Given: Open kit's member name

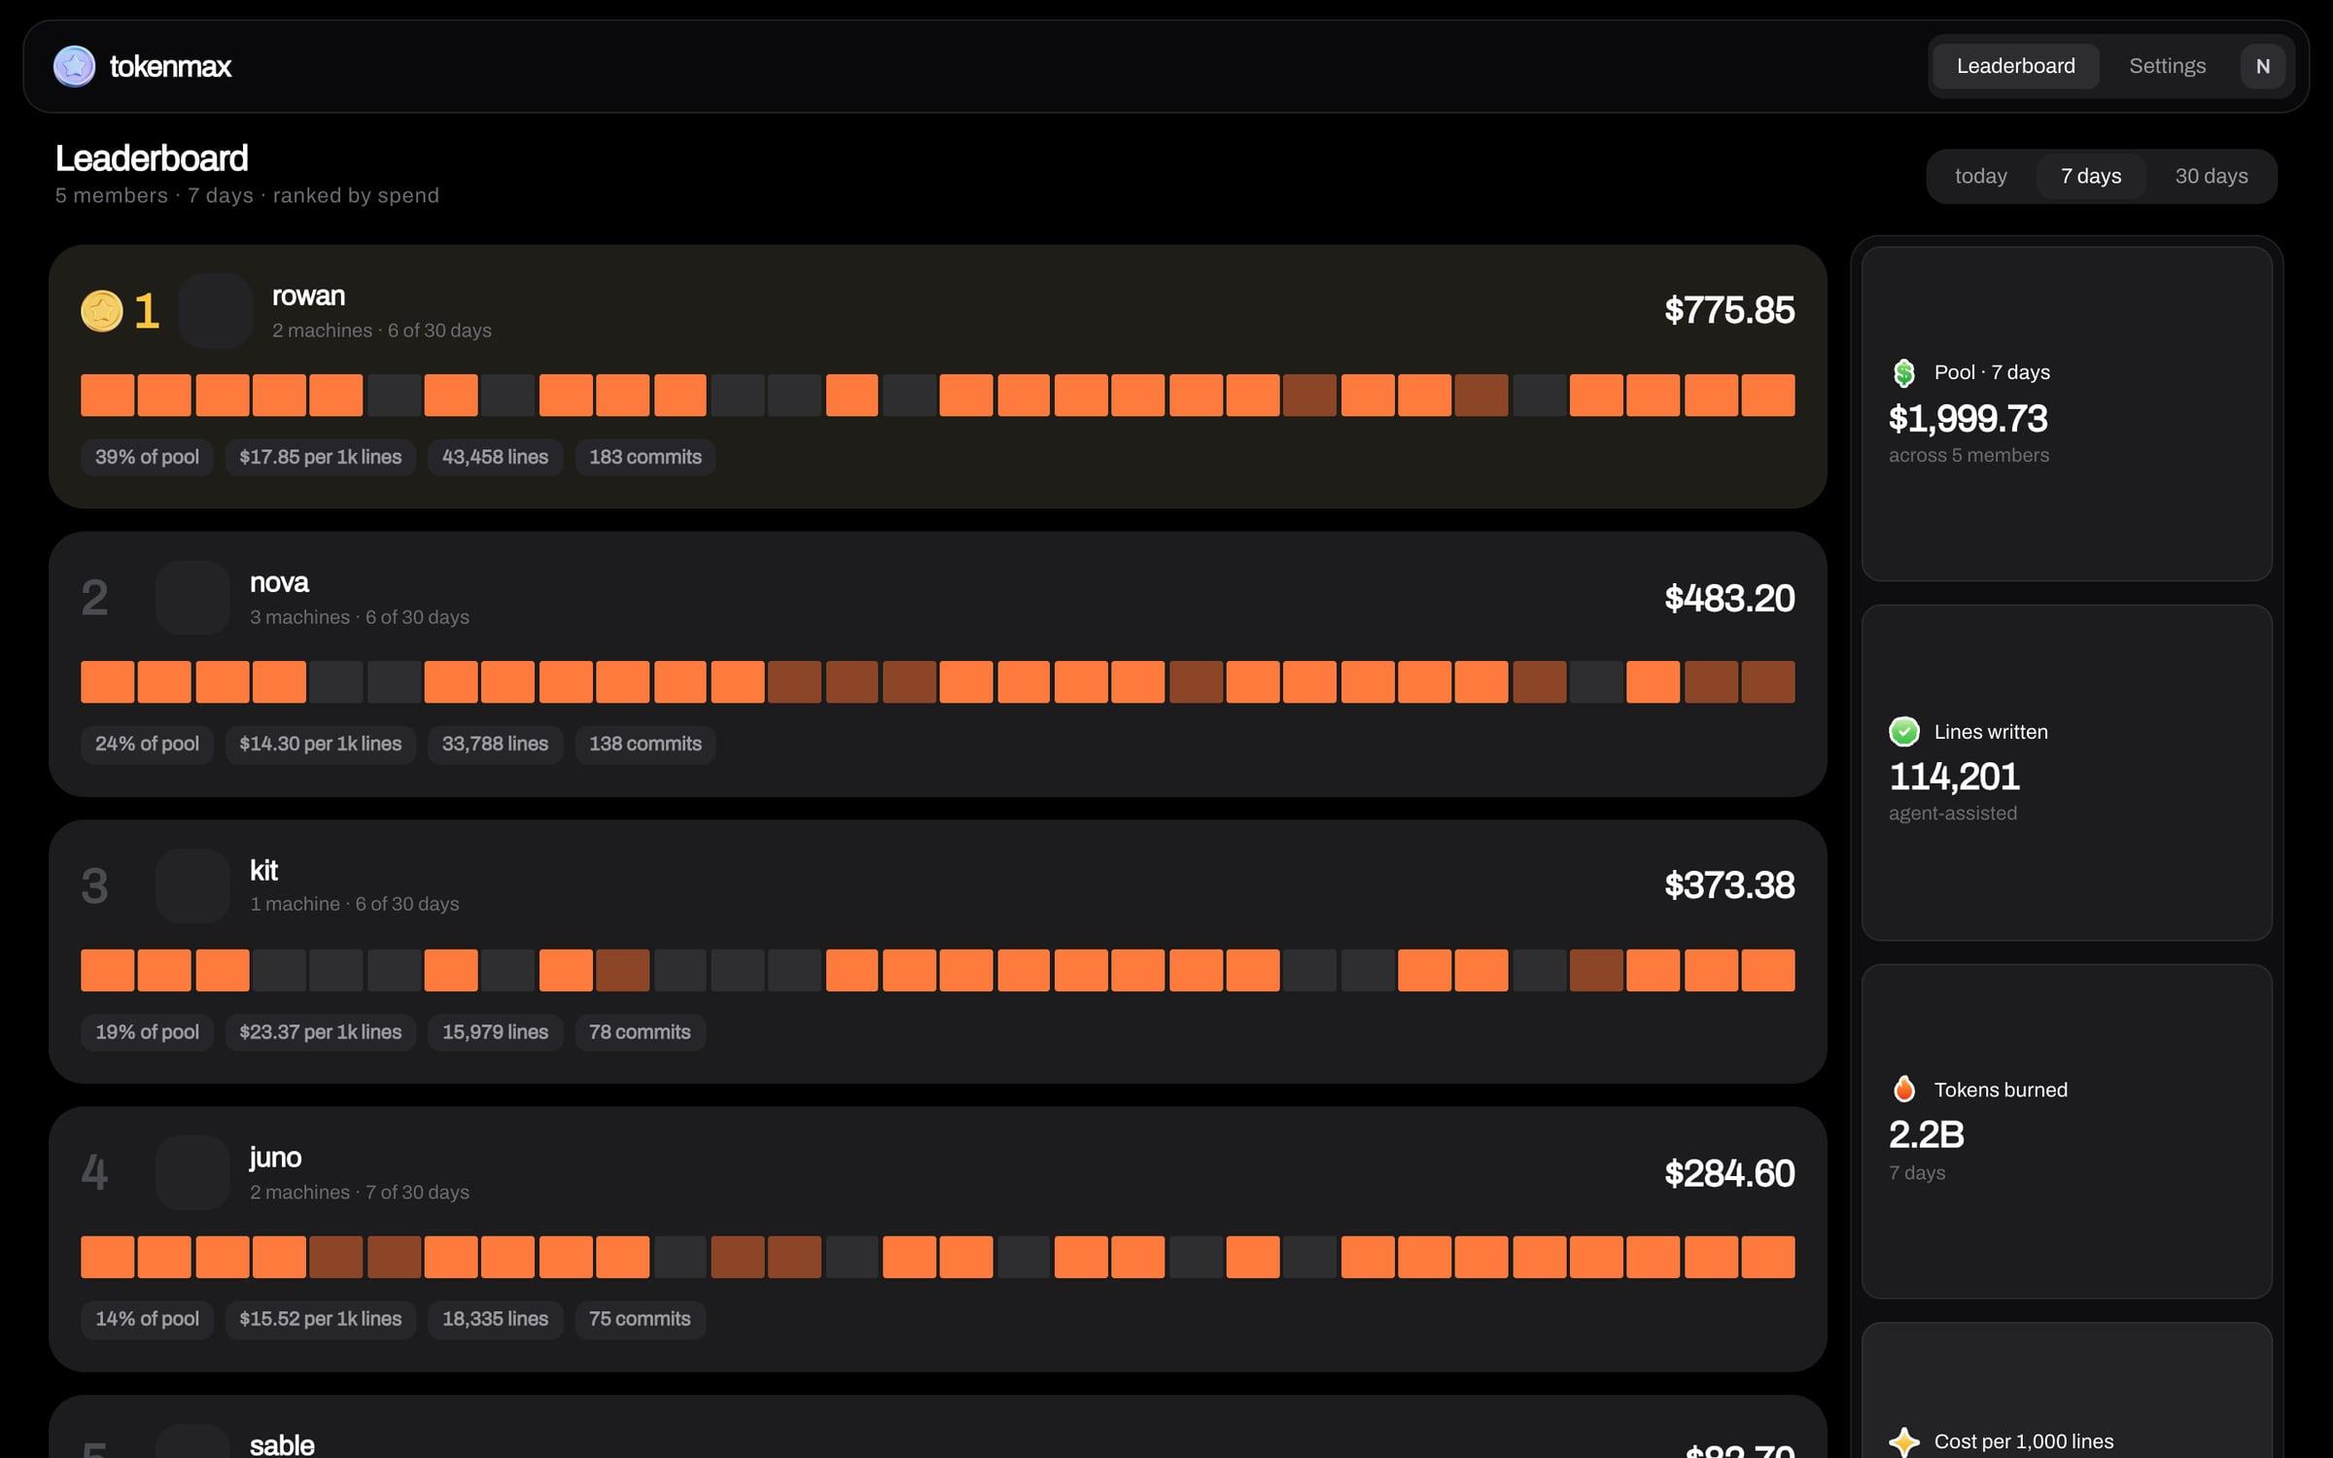Looking at the screenshot, I should pos(263,870).
